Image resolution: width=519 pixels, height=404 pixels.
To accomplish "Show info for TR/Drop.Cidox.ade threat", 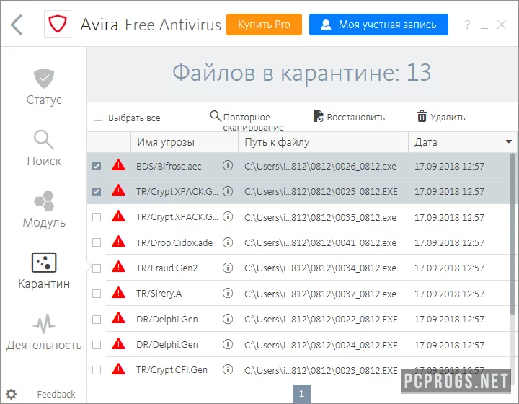I will point(228,242).
